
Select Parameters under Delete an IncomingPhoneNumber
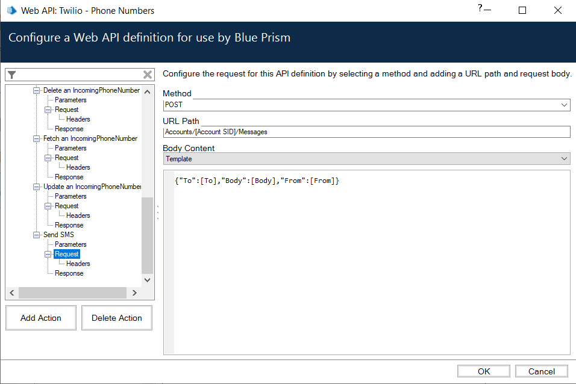(x=70, y=100)
